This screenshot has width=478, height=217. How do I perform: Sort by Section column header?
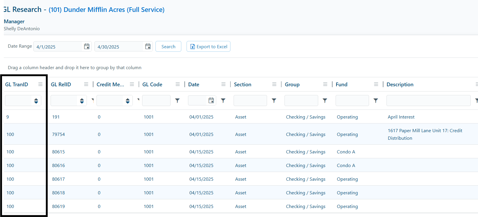242,84
